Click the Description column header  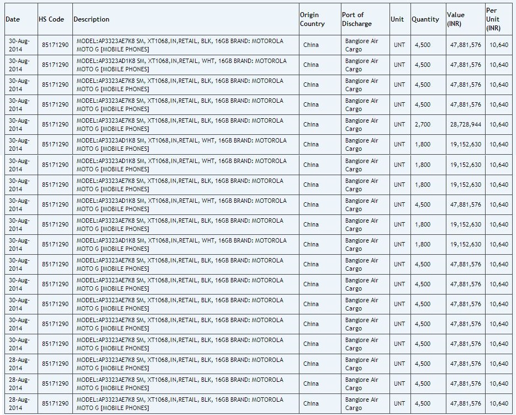coord(92,19)
